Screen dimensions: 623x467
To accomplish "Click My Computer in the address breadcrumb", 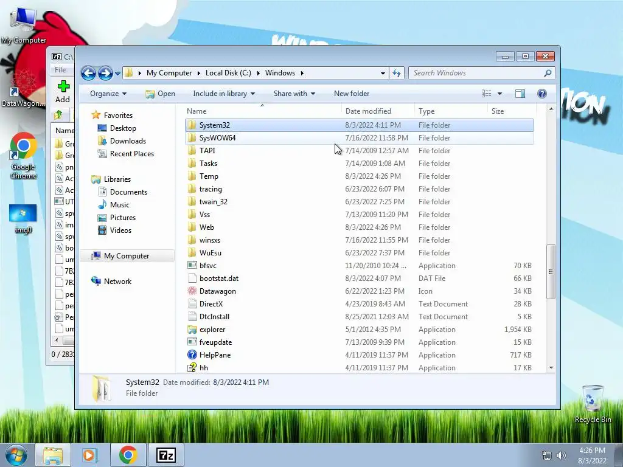I will tap(169, 73).
